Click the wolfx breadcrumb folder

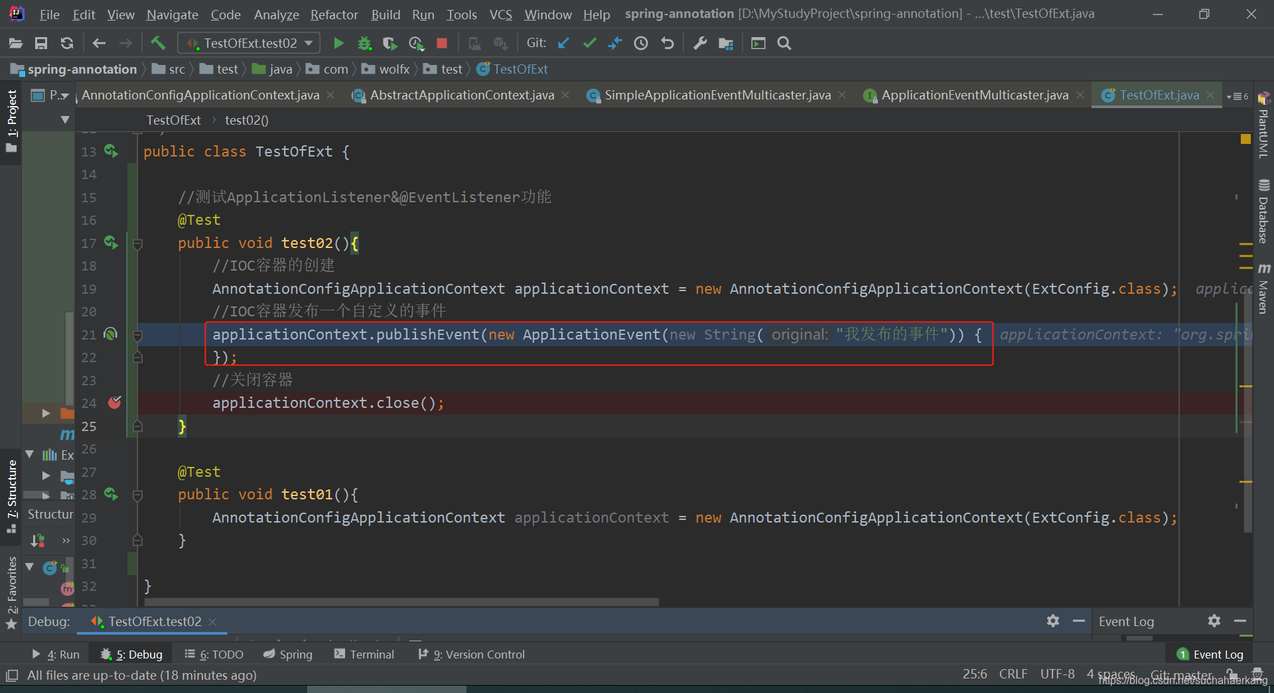386,69
